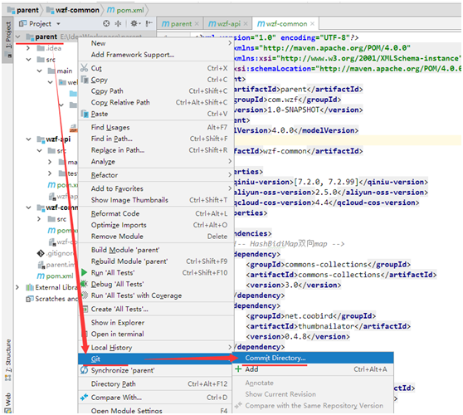Collapse the wzf-common module node
The height and width of the screenshot is (415, 463).
tap(28, 207)
